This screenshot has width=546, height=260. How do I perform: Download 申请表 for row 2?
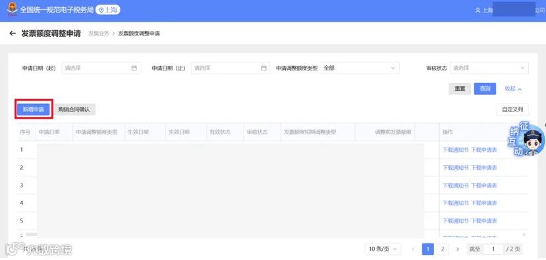click(483, 168)
